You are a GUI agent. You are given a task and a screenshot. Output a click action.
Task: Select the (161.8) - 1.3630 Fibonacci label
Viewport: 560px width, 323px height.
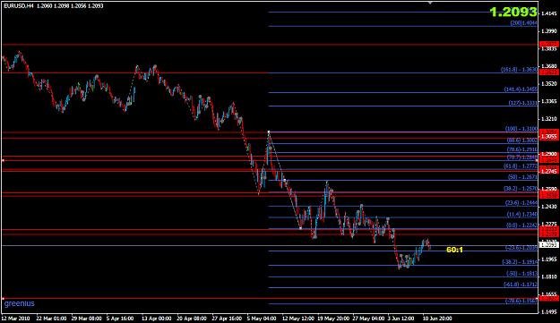coord(519,70)
